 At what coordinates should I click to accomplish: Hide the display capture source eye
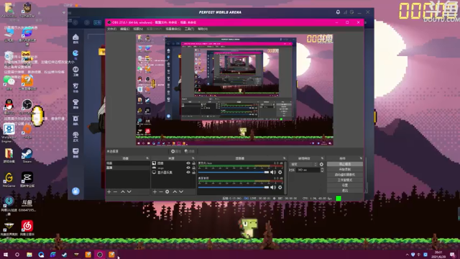point(188,173)
